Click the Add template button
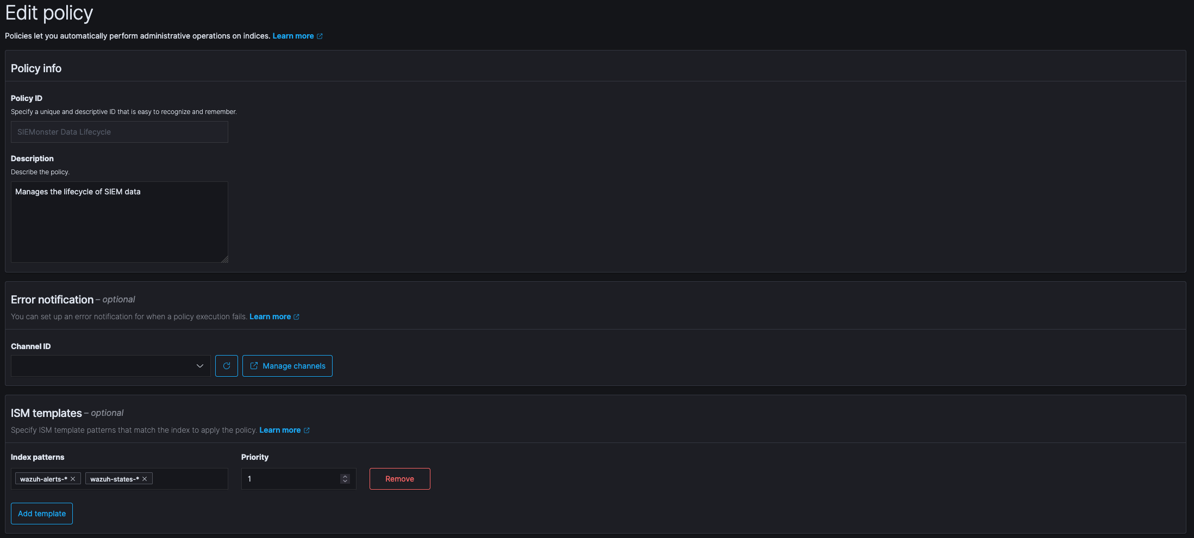 [42, 514]
